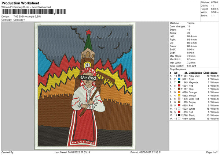Click the Black 12786 thread swatch

(179, 116)
